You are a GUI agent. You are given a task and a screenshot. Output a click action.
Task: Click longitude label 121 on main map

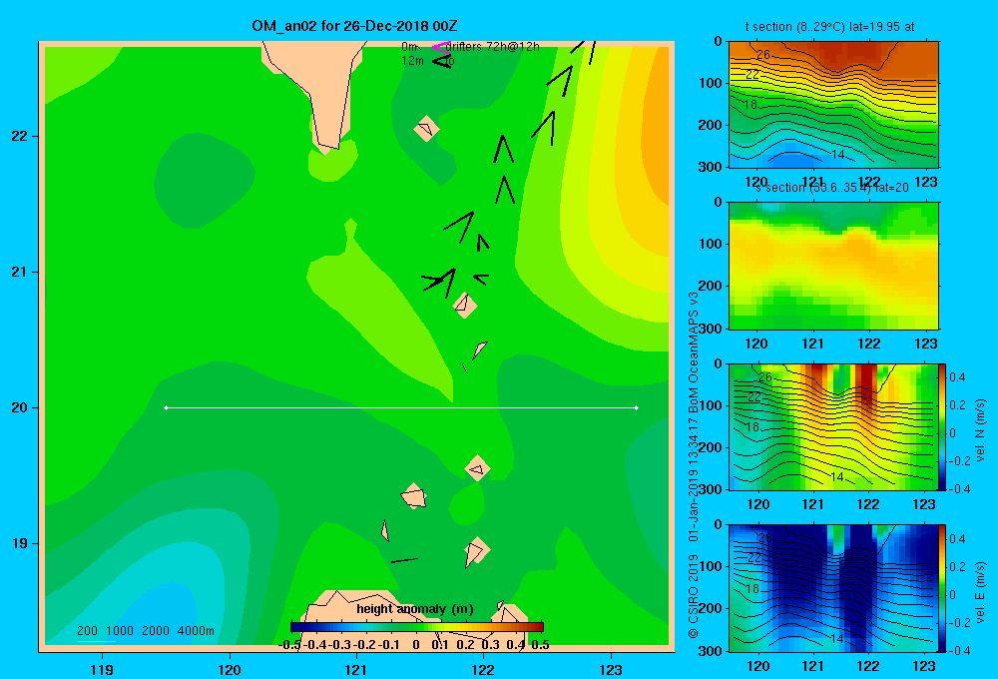(356, 669)
